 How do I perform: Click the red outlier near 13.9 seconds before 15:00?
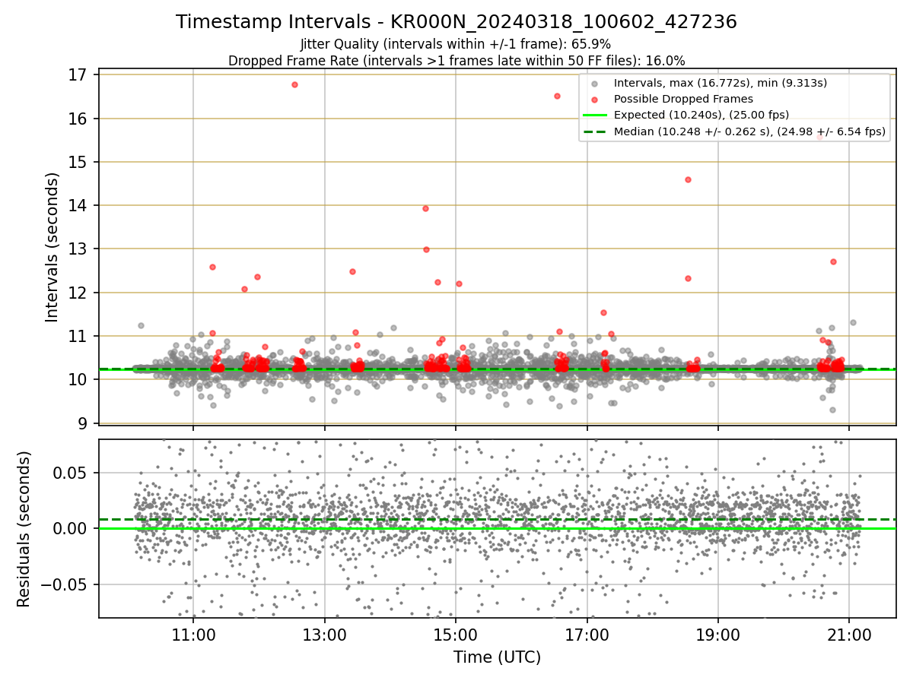(425, 208)
